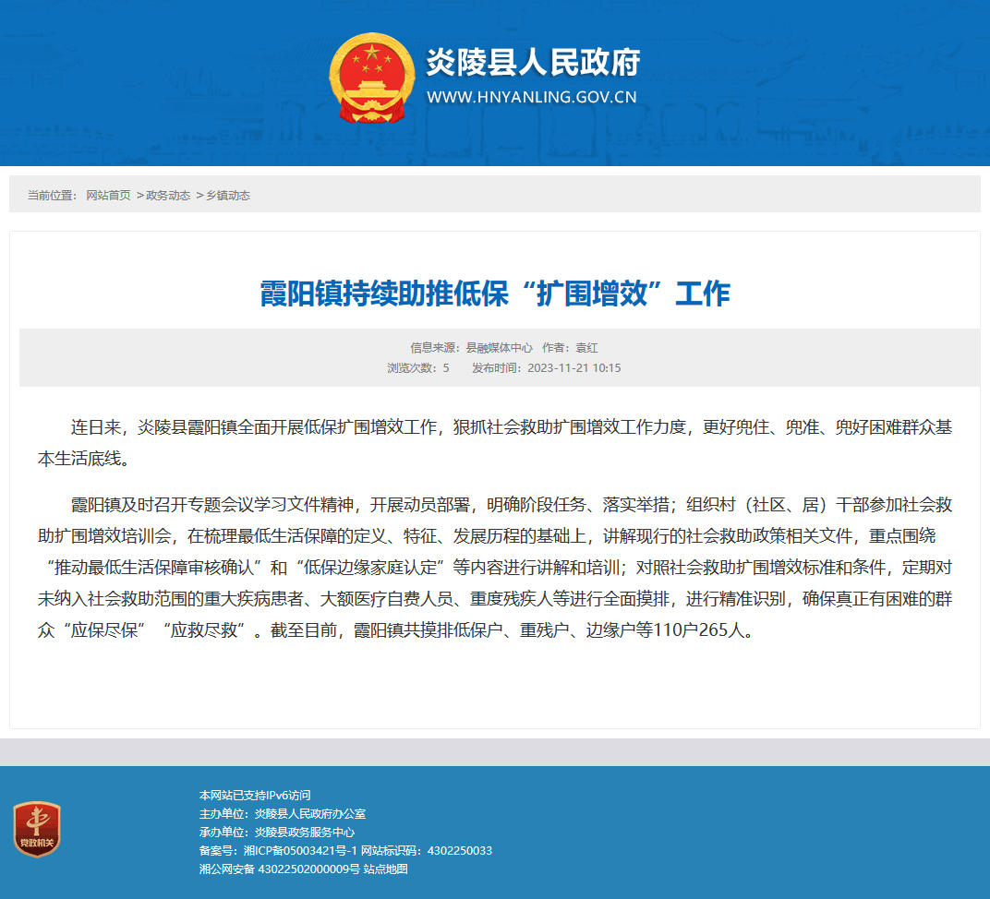Click the 主办单位 炎陵县人民政府办公室 line
This screenshot has height=899, width=990.
[283, 814]
